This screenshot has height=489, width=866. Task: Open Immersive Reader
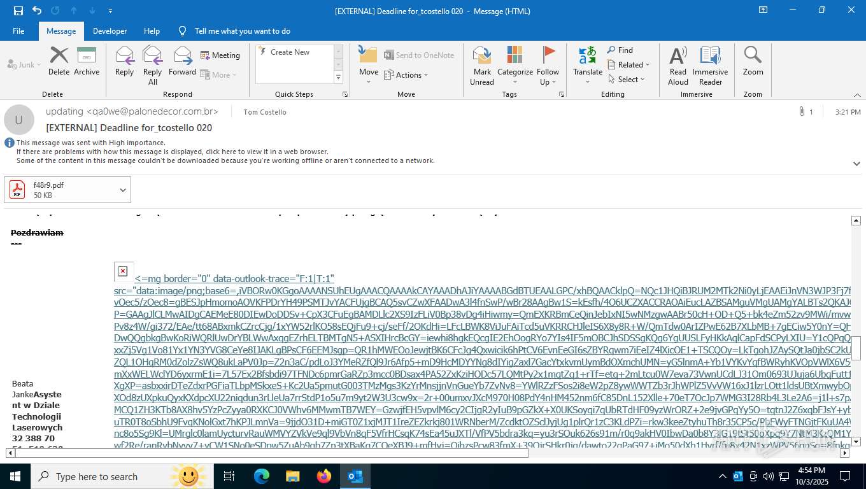pos(710,65)
